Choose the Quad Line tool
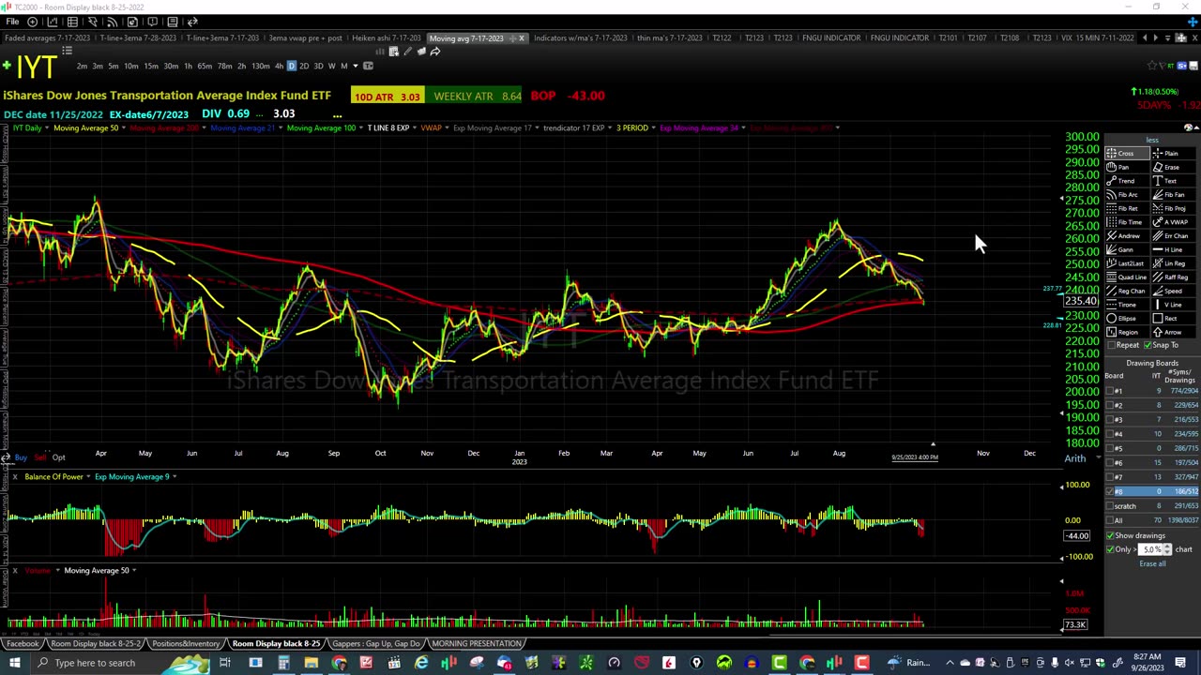The height and width of the screenshot is (675, 1201). (1128, 277)
